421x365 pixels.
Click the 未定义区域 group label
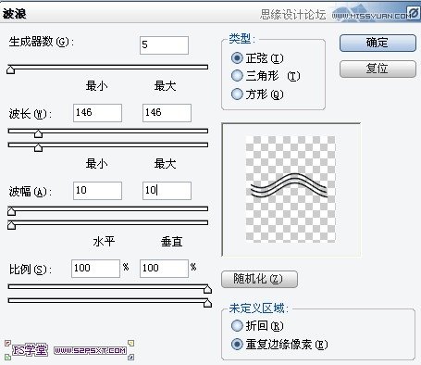[x=258, y=308]
